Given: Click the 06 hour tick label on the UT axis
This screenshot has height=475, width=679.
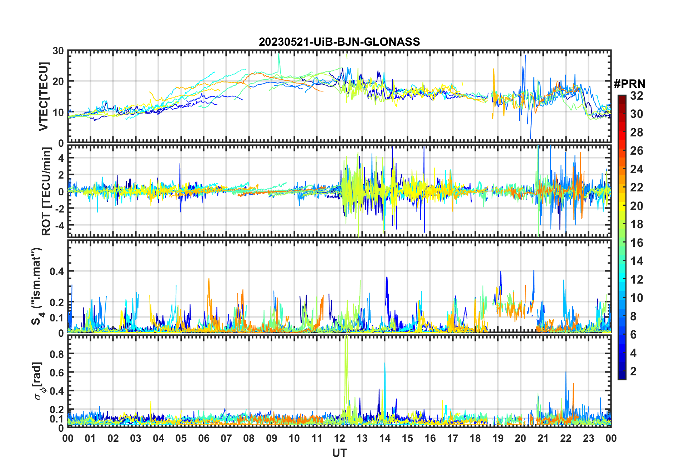Looking at the screenshot, I should 203,438.
